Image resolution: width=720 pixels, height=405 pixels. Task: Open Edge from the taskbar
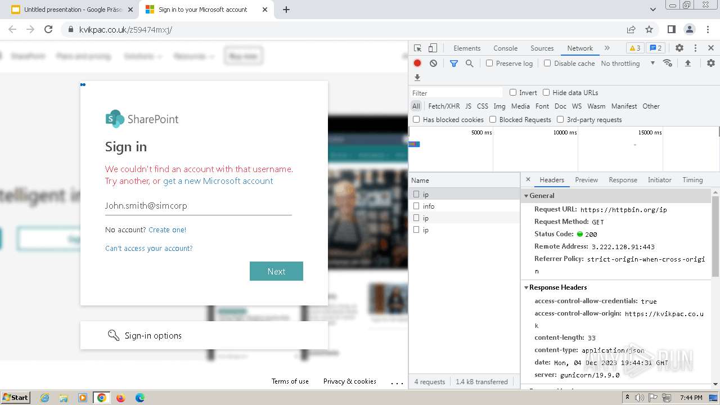click(140, 398)
